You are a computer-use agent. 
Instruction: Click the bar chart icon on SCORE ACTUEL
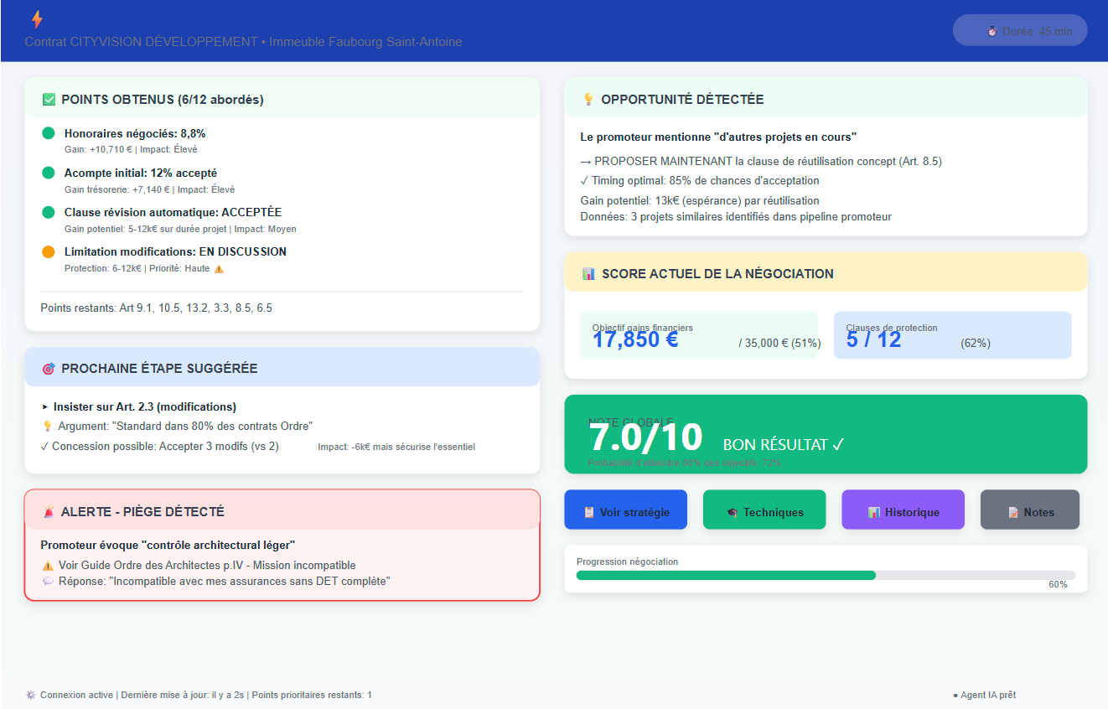pyautogui.click(x=587, y=273)
